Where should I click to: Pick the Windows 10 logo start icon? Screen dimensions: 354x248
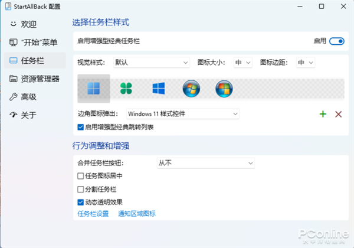(159, 89)
